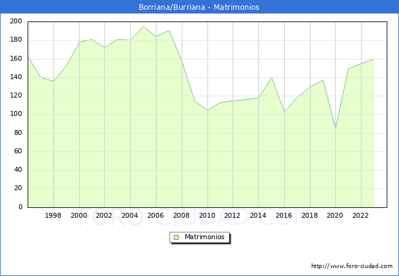
Task: Click the y-axis value 20
Action: click(18, 188)
